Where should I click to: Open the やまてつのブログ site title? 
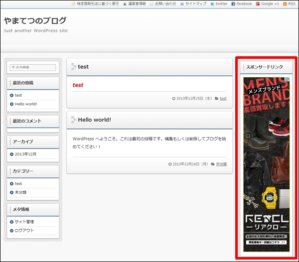pos(35,20)
